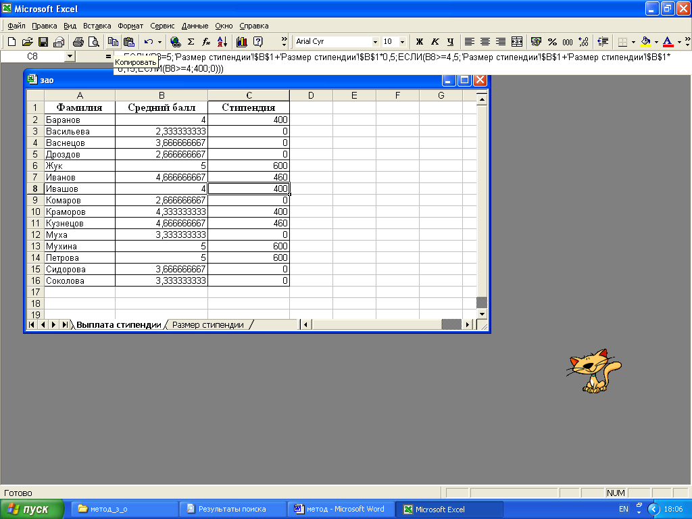Click the Name Box showing C8
The image size is (692, 519).
[33, 57]
